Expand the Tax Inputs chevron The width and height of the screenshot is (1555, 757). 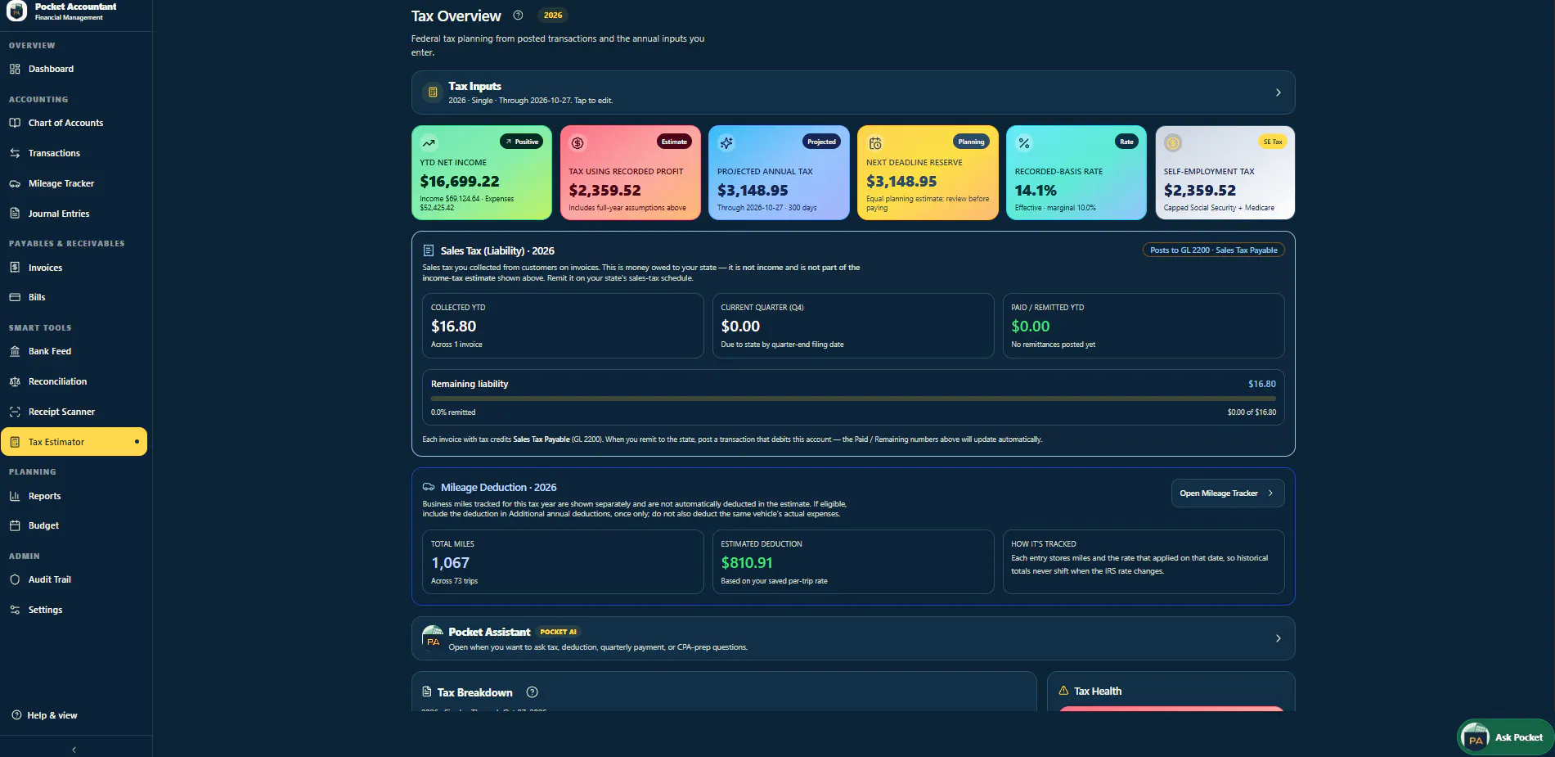click(x=1278, y=92)
